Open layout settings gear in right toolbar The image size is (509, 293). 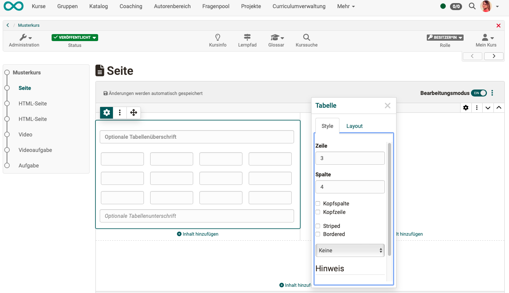point(466,108)
